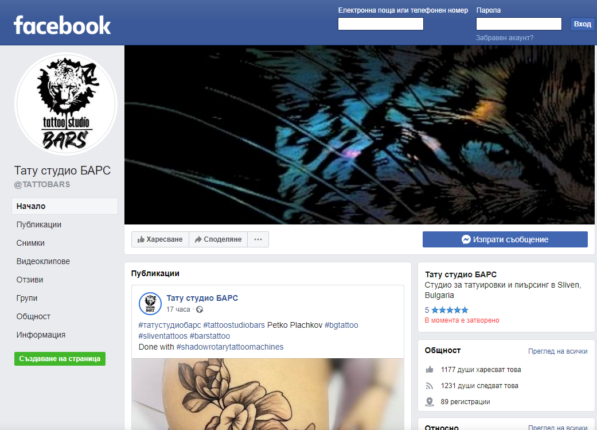
Task: Focus the email or phone input field
Action: 381,24
